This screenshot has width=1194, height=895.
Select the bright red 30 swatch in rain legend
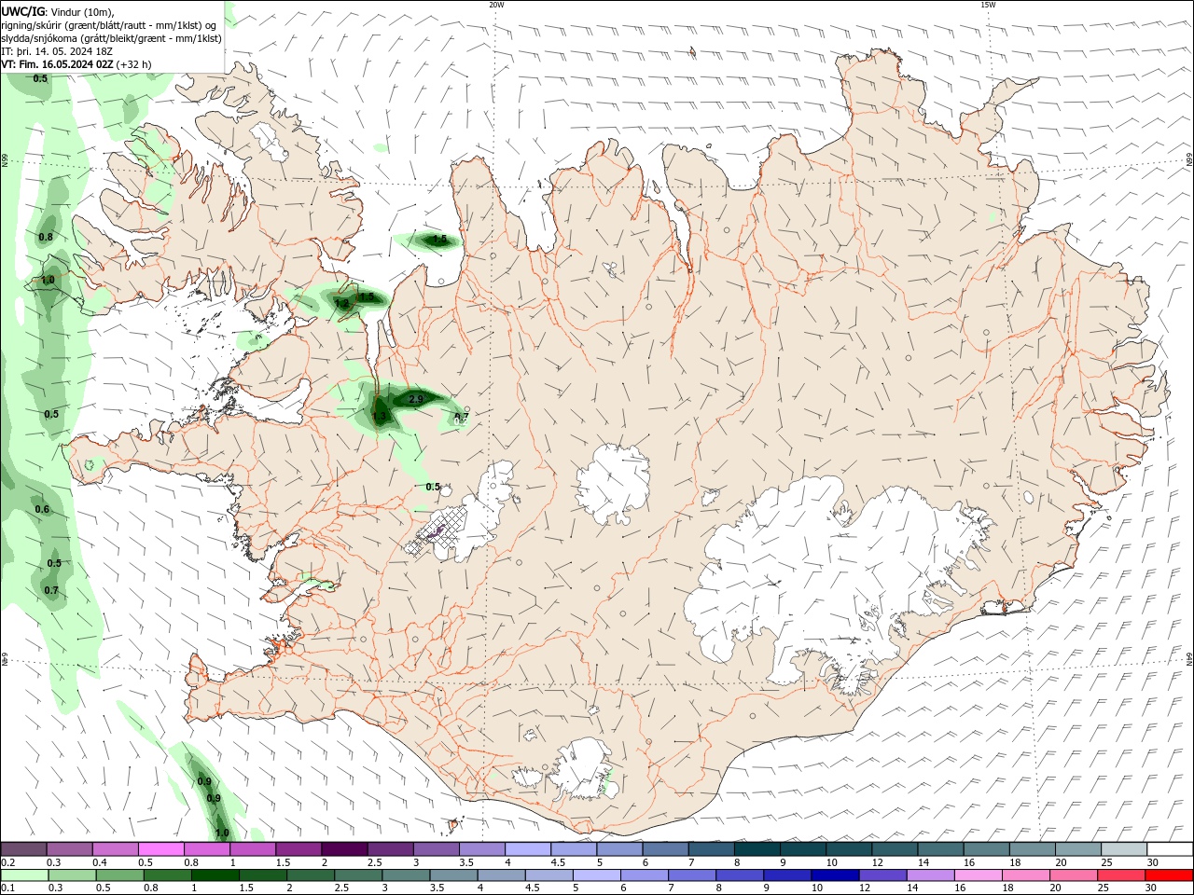pyautogui.click(x=1168, y=875)
